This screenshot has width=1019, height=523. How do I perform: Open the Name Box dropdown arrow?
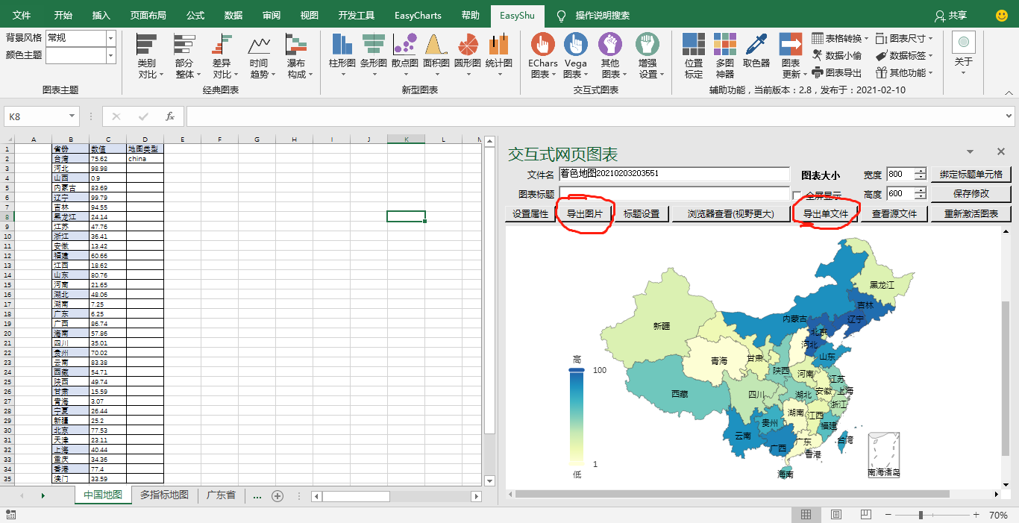click(x=72, y=116)
